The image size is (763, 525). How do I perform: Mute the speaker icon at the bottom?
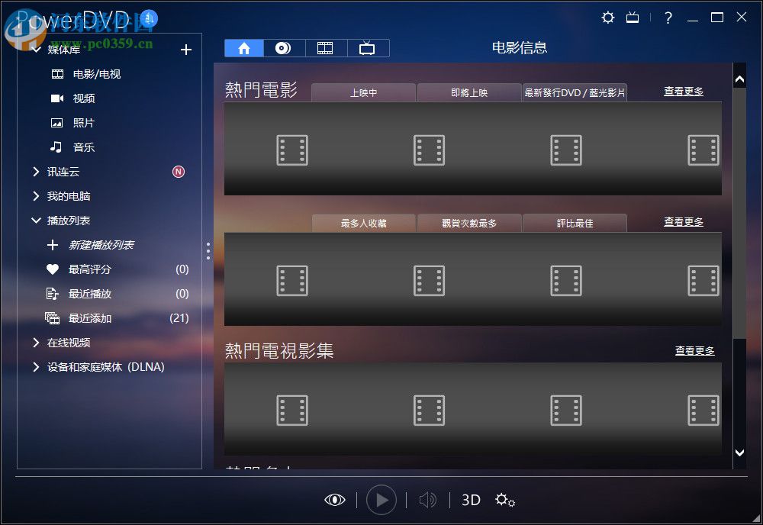coord(427,500)
